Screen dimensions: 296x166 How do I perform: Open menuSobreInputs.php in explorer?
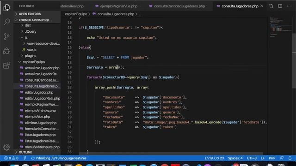pyautogui.click(x=42, y=147)
